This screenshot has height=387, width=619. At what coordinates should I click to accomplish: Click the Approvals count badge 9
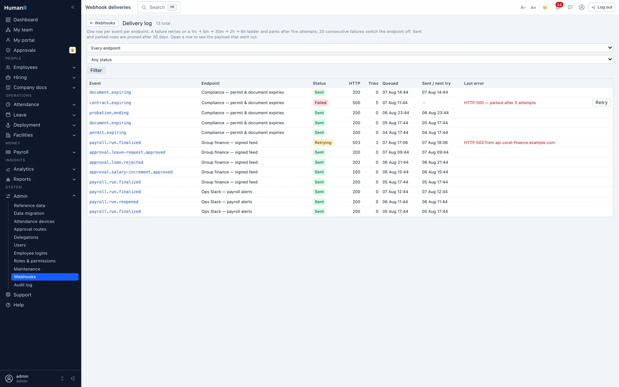point(72,50)
